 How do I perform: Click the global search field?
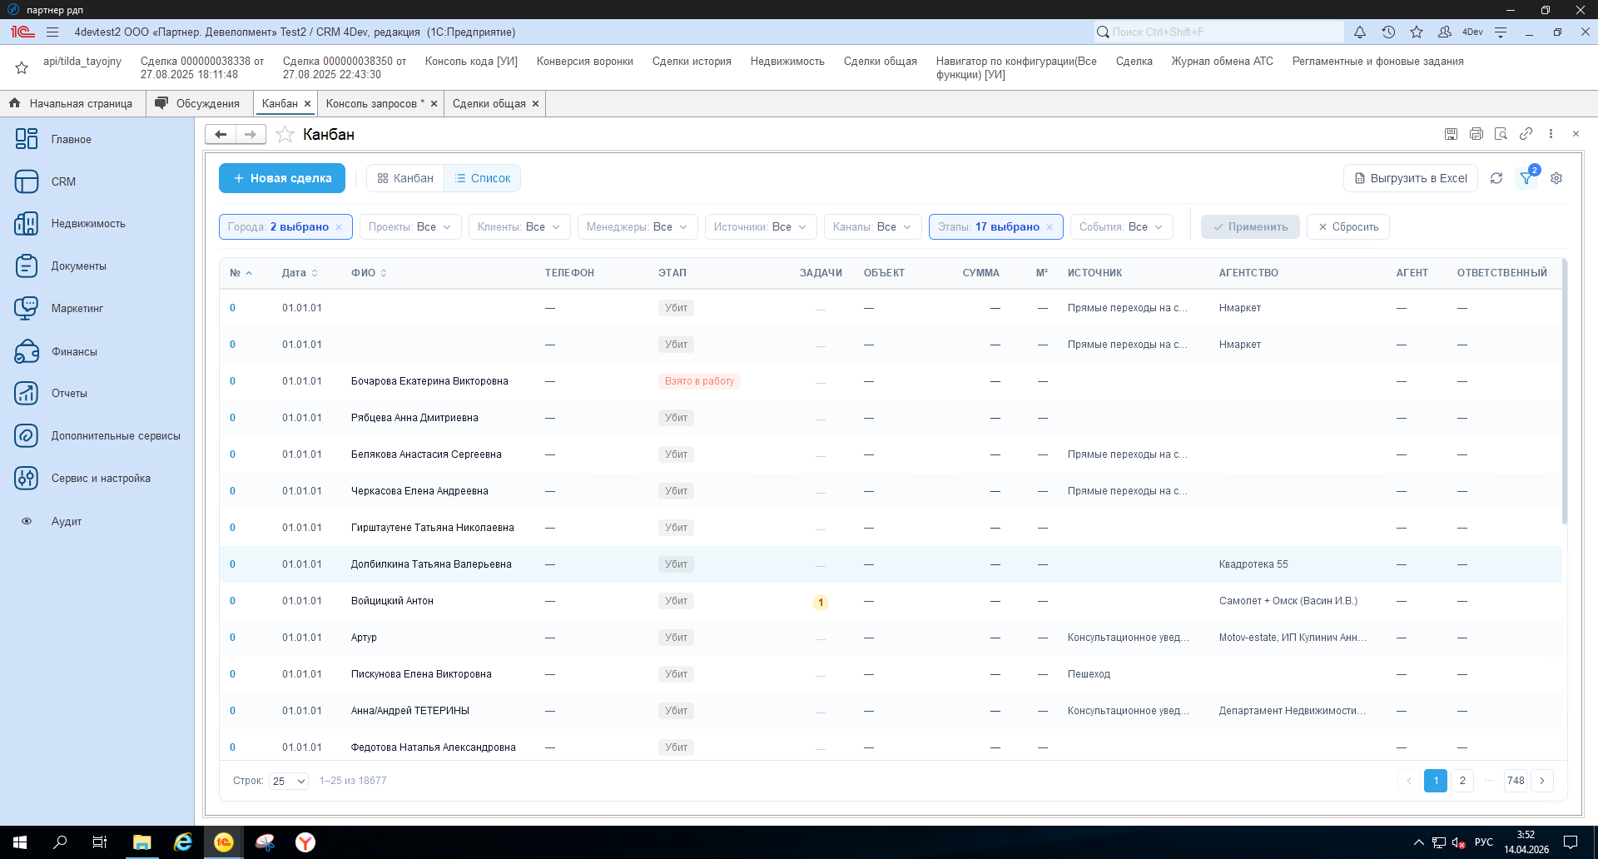[1218, 32]
